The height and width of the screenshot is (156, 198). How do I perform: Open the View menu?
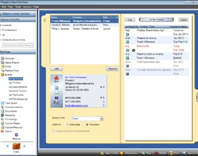point(10,7)
